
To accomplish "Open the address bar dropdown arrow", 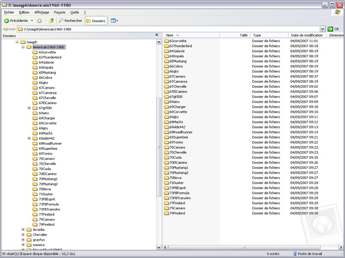I will pos(322,29).
